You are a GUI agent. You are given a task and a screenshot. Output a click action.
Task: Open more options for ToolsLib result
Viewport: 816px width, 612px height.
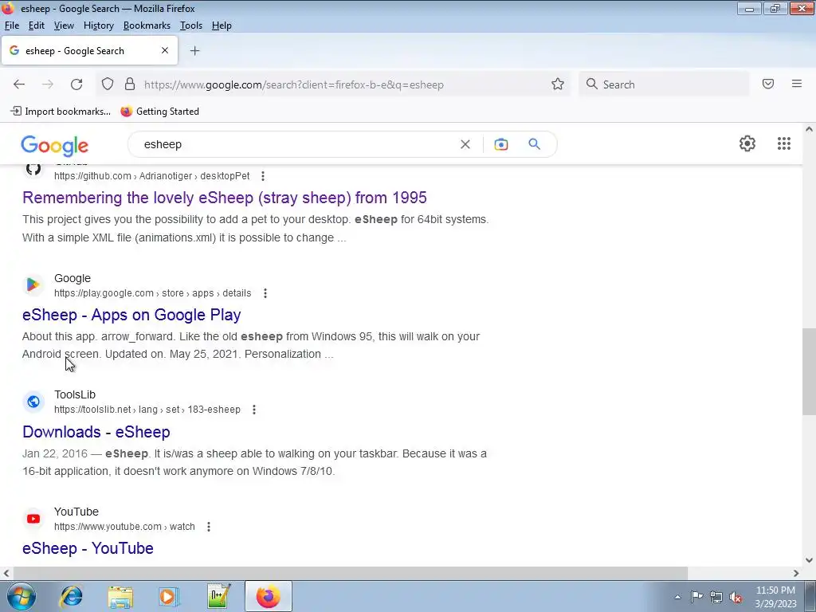[254, 410]
